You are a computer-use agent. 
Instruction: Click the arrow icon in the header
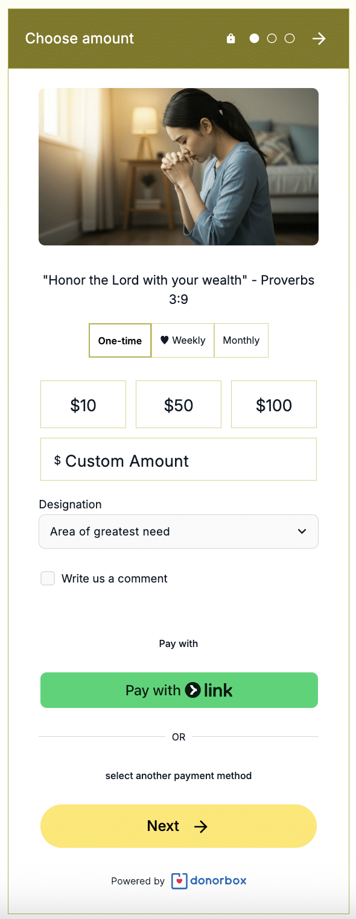tap(319, 38)
